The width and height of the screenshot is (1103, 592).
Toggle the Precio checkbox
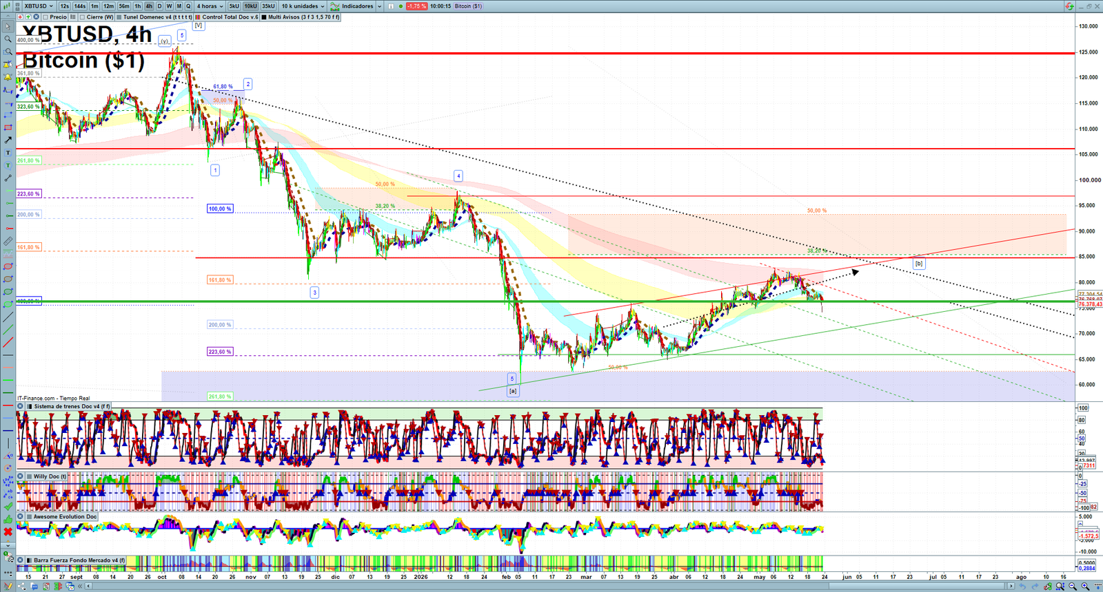45,17
